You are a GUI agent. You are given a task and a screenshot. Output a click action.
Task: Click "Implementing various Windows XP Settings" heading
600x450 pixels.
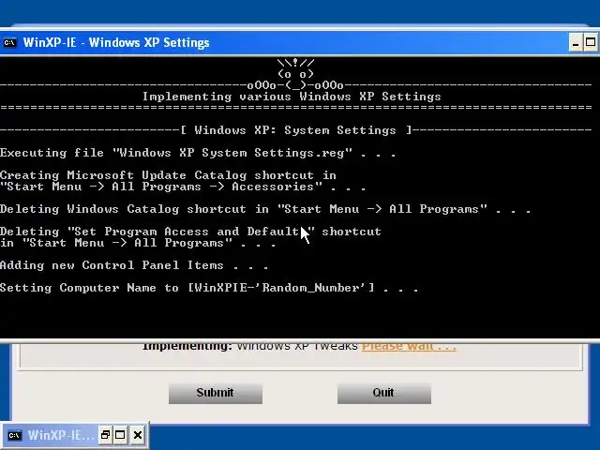292,97
